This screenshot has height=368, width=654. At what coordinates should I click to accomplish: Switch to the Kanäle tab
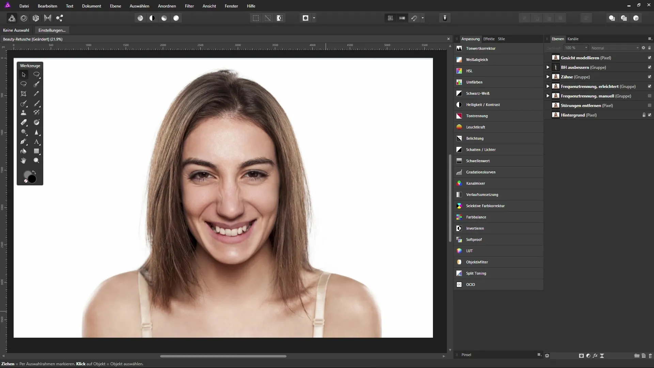point(573,39)
